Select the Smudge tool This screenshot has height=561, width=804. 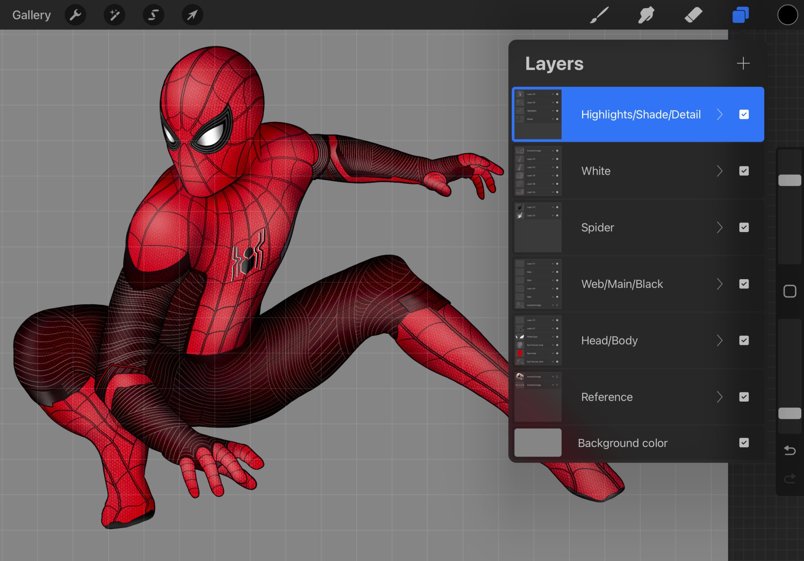646,15
